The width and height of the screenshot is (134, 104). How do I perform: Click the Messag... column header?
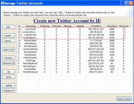[x=68, y=26]
